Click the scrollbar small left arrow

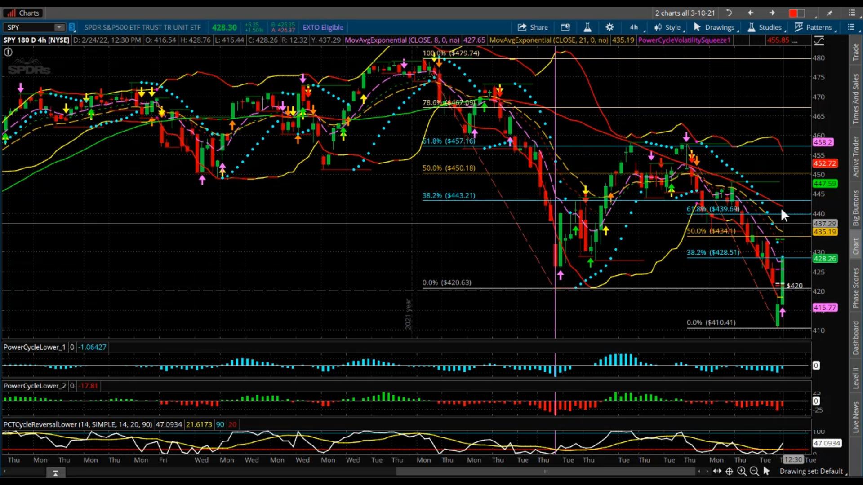(x=699, y=471)
